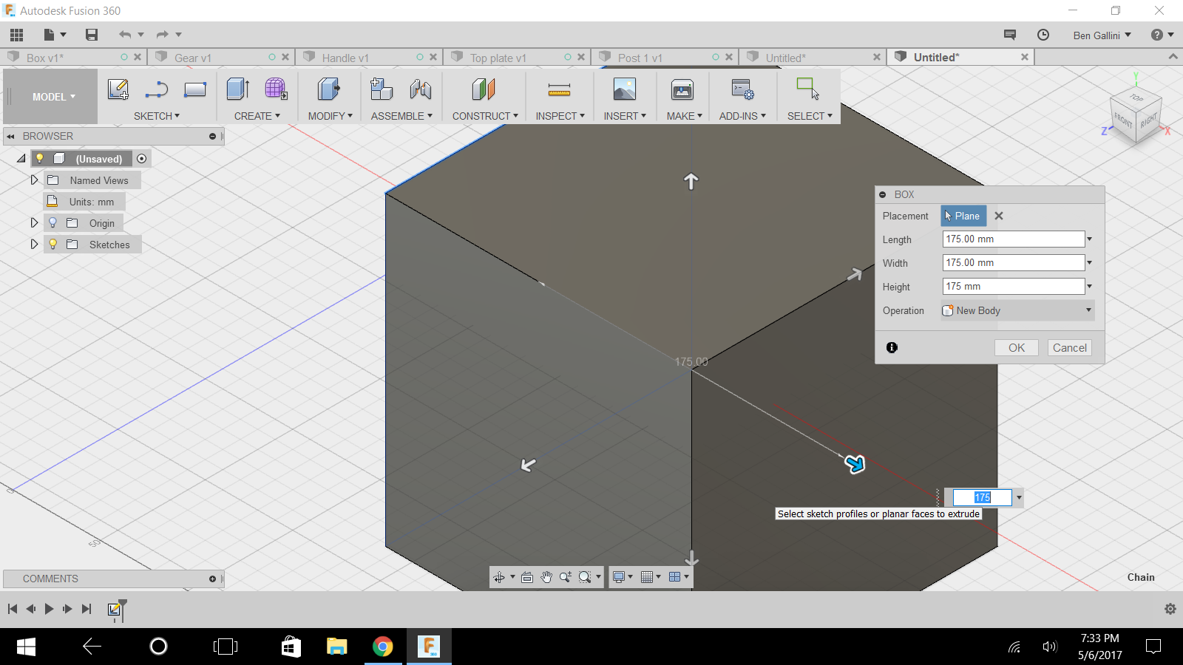The height and width of the screenshot is (665, 1183).
Task: Open the MODIFY menu
Action: point(331,116)
